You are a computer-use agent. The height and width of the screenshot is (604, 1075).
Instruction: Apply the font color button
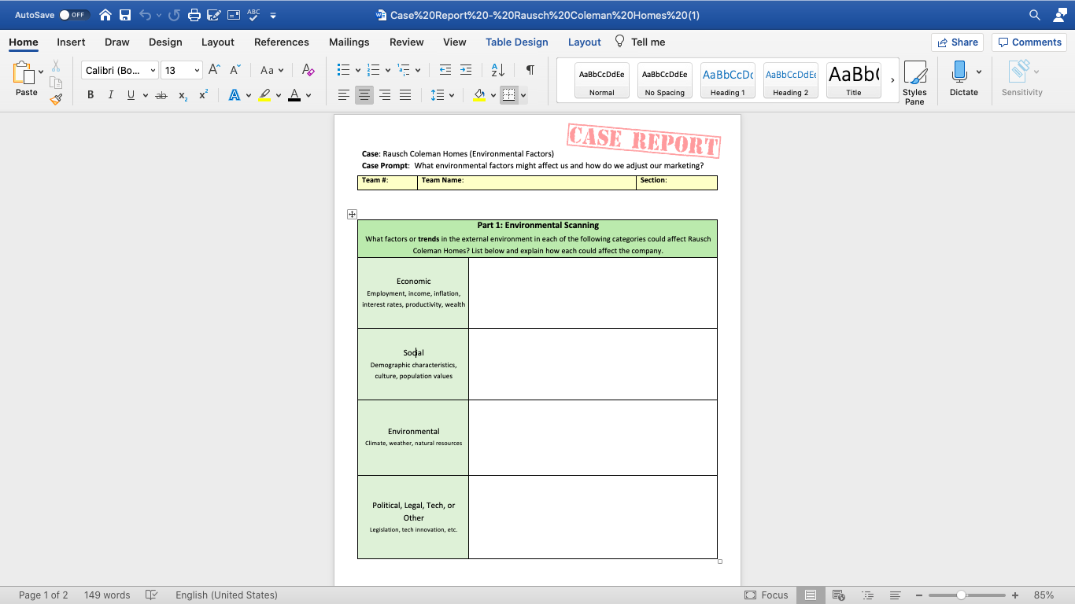pyautogui.click(x=294, y=95)
